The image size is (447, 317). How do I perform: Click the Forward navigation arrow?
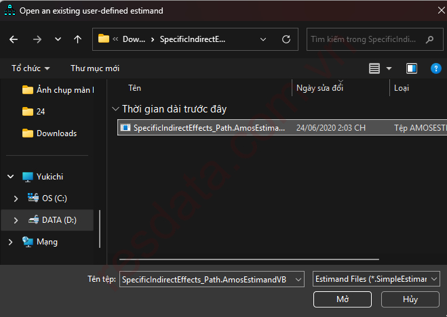[37, 39]
